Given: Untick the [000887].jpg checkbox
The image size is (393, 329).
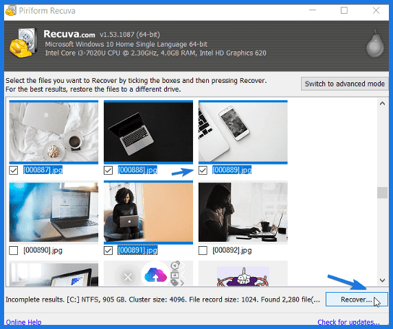Looking at the screenshot, I should click(x=14, y=170).
